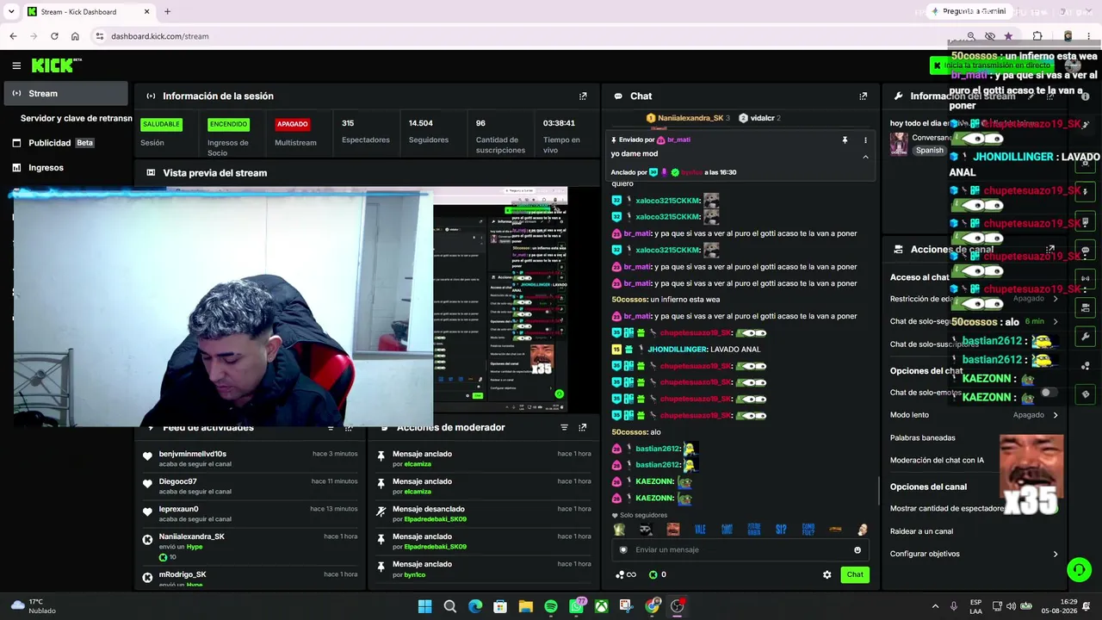Open chat settings gear
Viewport: 1102px width, 620px height.
[827, 574]
